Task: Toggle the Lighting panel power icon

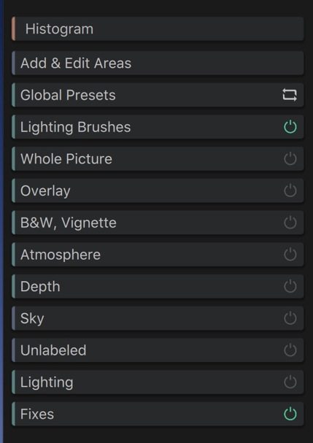Action: [x=290, y=382]
